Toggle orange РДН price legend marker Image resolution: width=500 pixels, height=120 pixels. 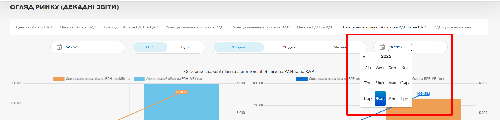(59, 79)
